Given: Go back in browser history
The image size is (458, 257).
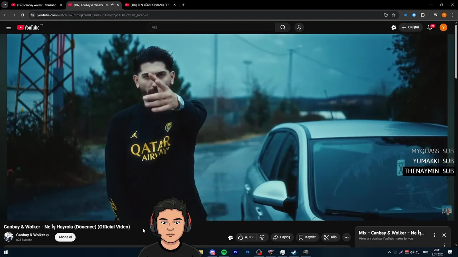Looking at the screenshot, I should click(x=5, y=15).
